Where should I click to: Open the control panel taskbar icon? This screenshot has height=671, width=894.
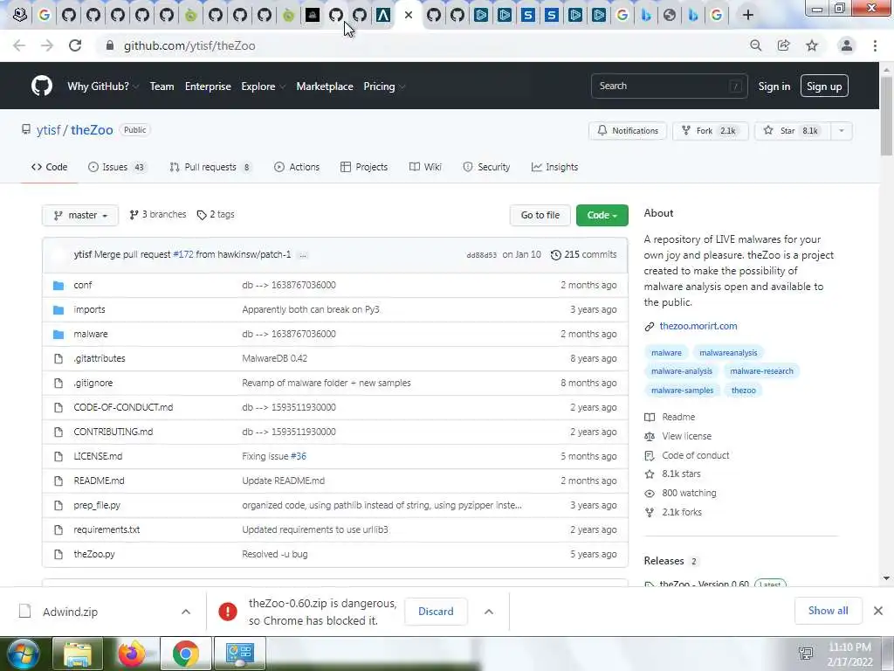click(239, 654)
